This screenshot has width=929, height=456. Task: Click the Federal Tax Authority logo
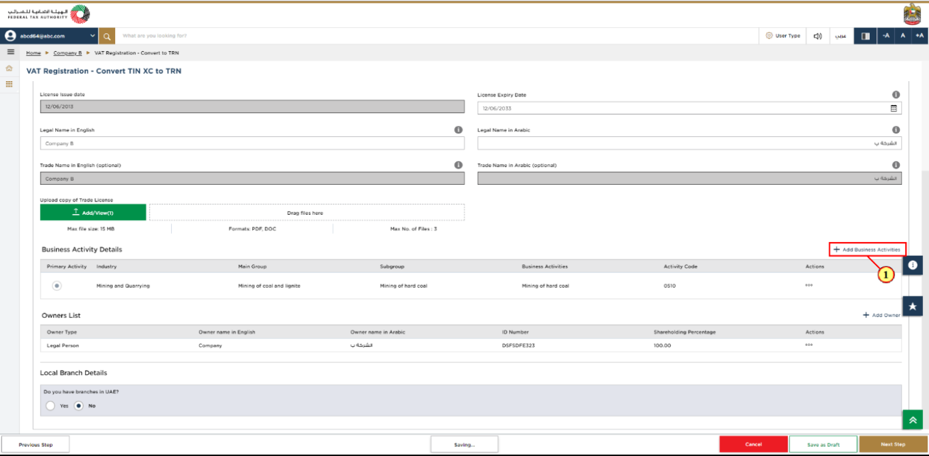(x=49, y=13)
